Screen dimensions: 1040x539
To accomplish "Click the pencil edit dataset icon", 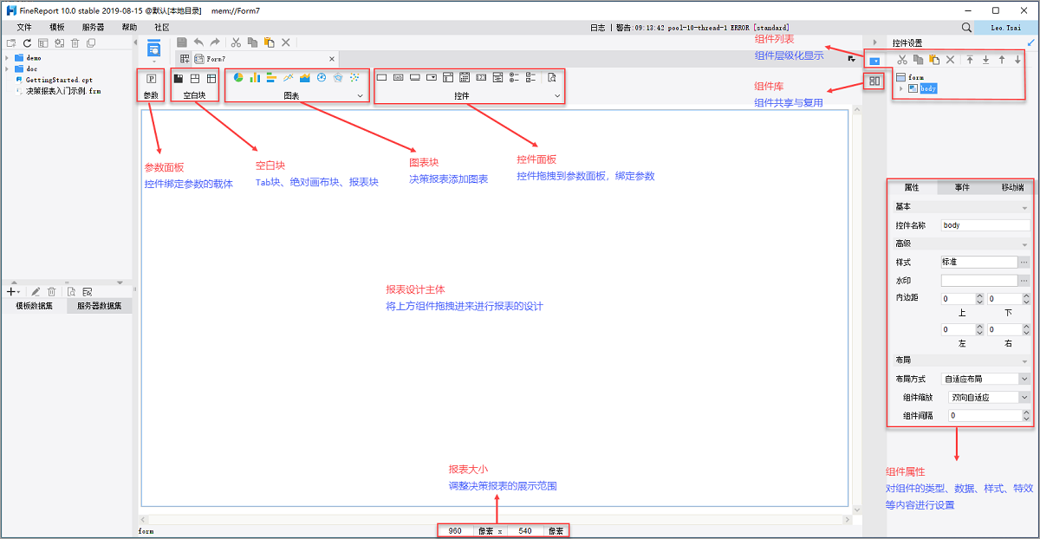I will click(36, 292).
